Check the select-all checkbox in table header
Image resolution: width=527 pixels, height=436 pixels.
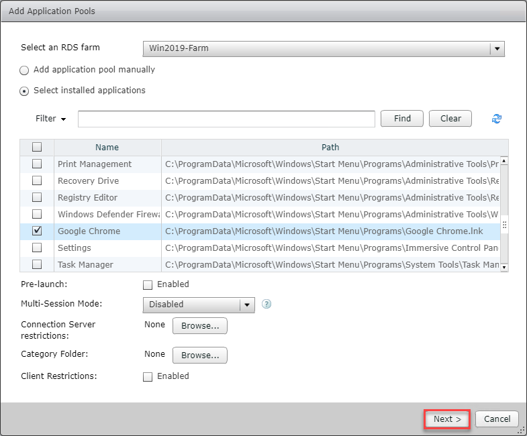pos(37,147)
